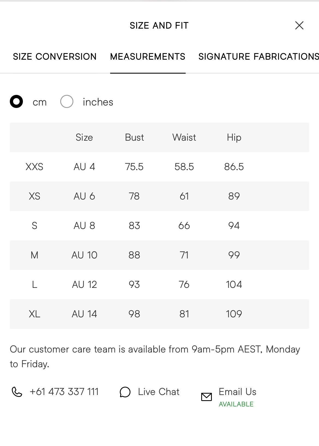The width and height of the screenshot is (319, 446).
Task: Click the Hip column header
Action: click(x=234, y=138)
